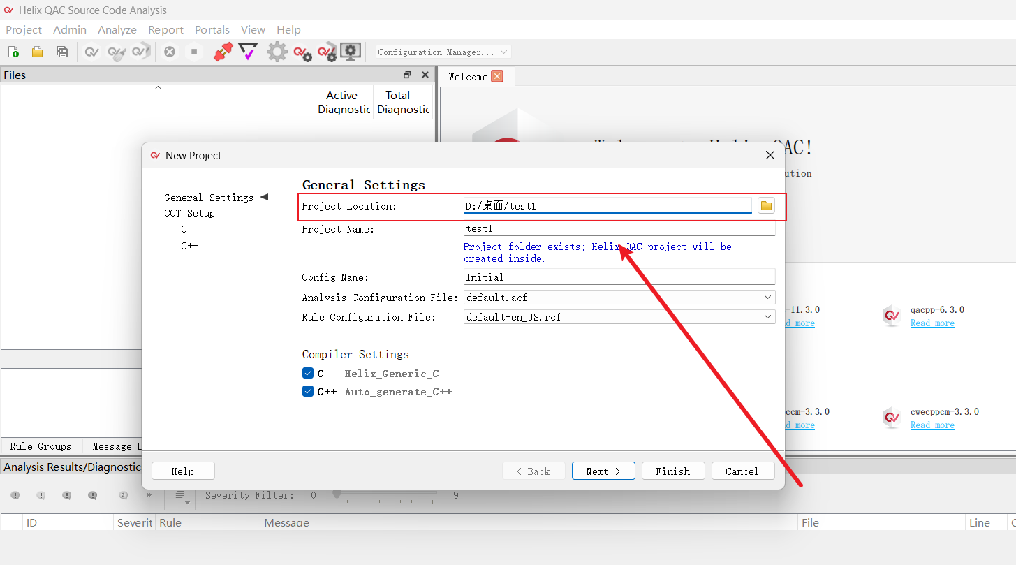This screenshot has height=565, width=1016.
Task: Click the Help button in New Project dialog
Action: (x=183, y=471)
